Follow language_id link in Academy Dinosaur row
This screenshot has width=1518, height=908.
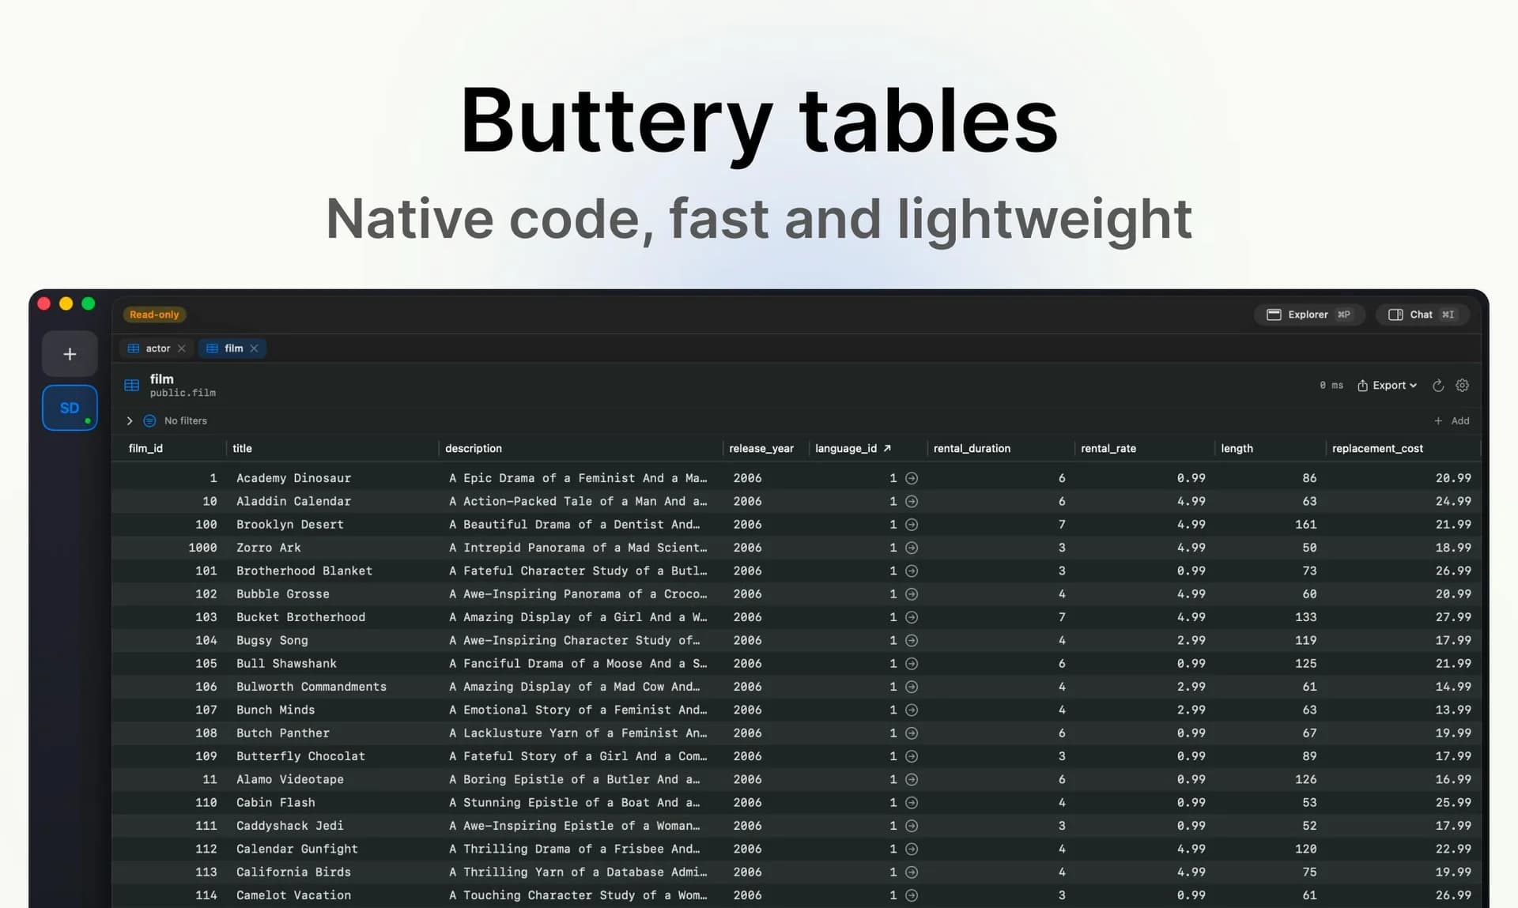912,478
